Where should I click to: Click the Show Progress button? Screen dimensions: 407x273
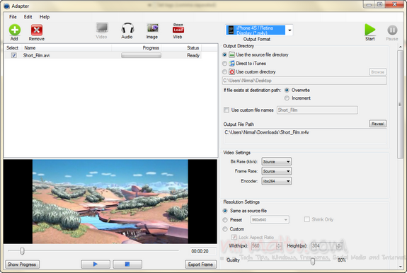point(22,265)
